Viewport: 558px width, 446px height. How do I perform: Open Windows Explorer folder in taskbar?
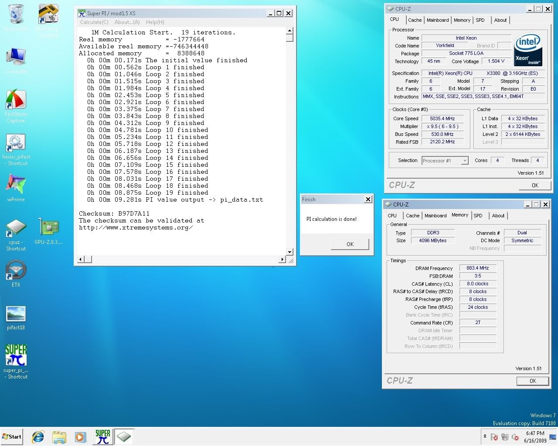59,437
